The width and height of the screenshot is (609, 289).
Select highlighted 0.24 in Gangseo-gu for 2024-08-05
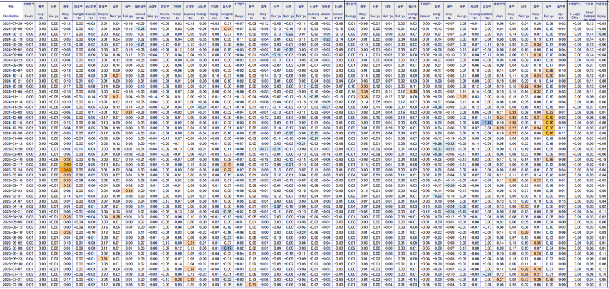tap(226, 29)
